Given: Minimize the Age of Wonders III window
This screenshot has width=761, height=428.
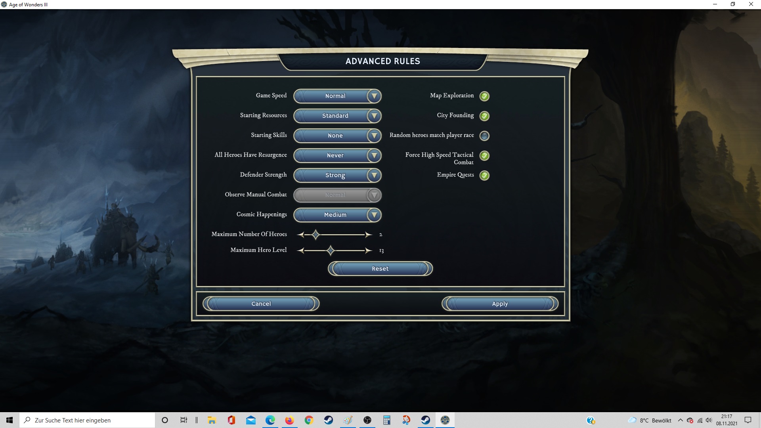Looking at the screenshot, I should point(715,4).
